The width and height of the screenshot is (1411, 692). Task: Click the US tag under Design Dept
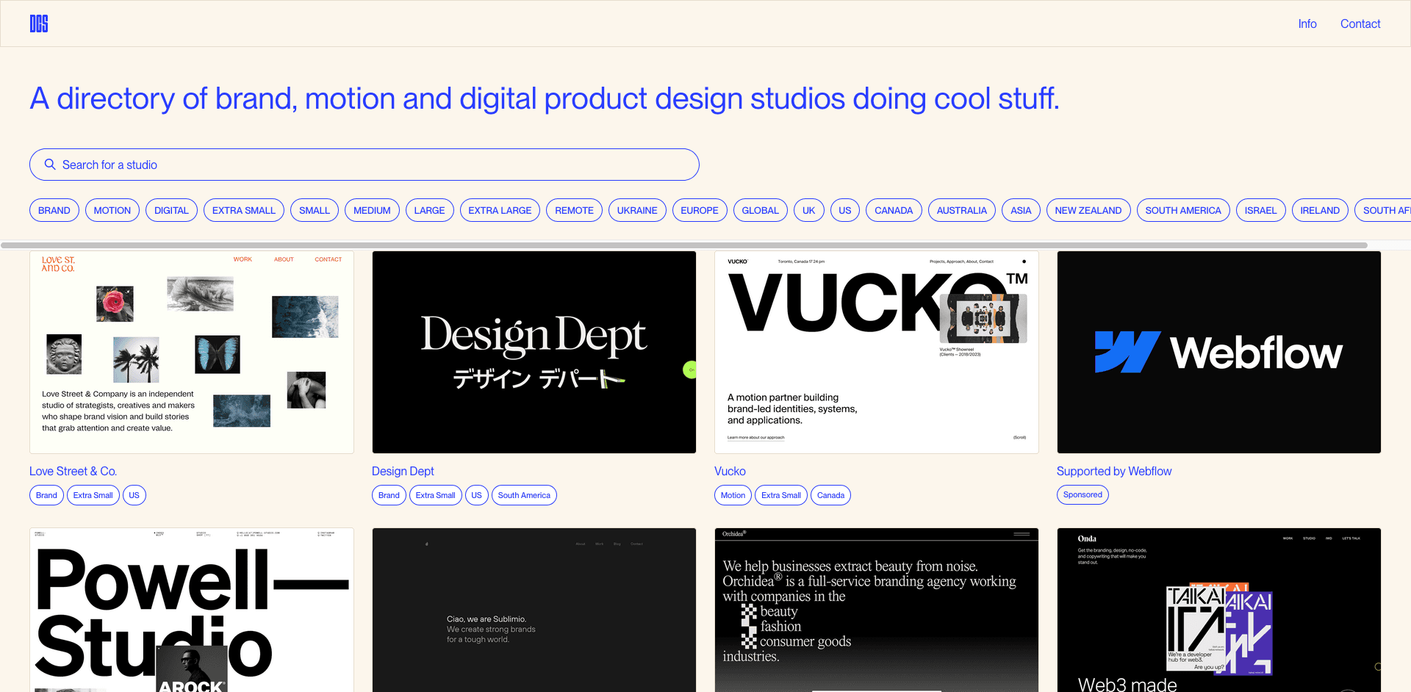click(x=477, y=495)
